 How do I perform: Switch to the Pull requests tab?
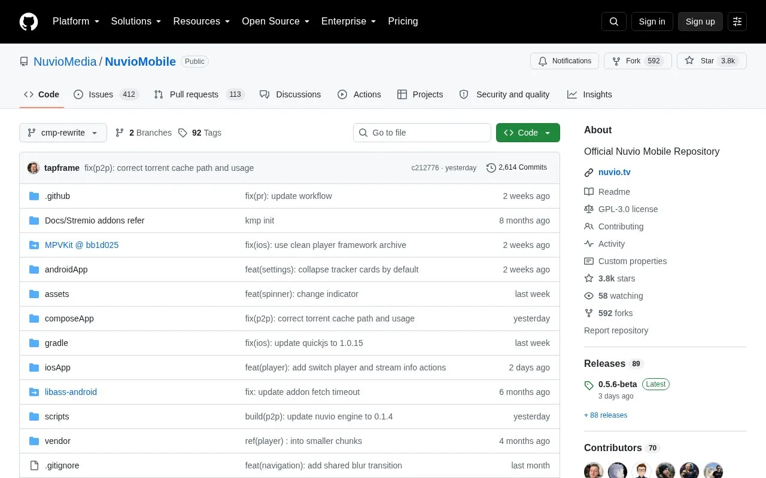[x=199, y=94]
